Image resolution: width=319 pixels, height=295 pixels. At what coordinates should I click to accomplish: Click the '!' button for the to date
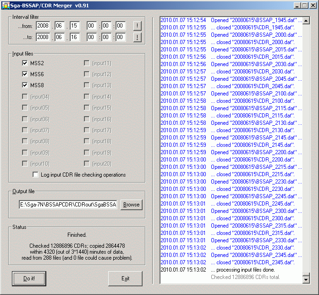[137, 37]
